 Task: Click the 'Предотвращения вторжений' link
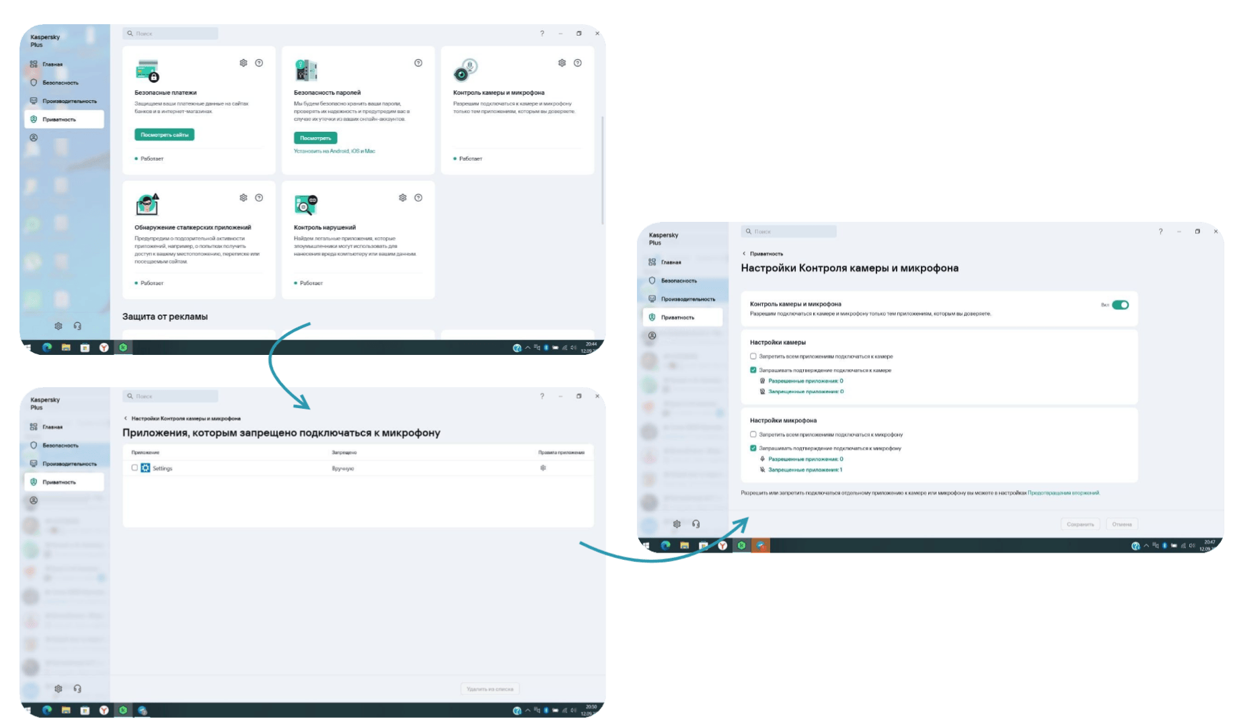pos(1063,493)
